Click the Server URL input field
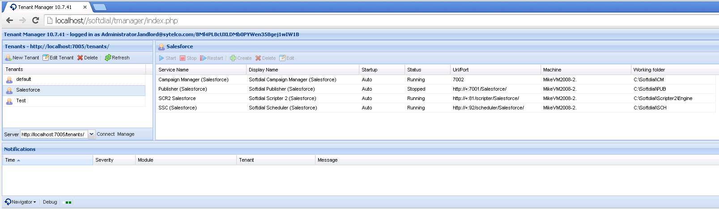The height and width of the screenshot is (209, 719). click(54, 134)
